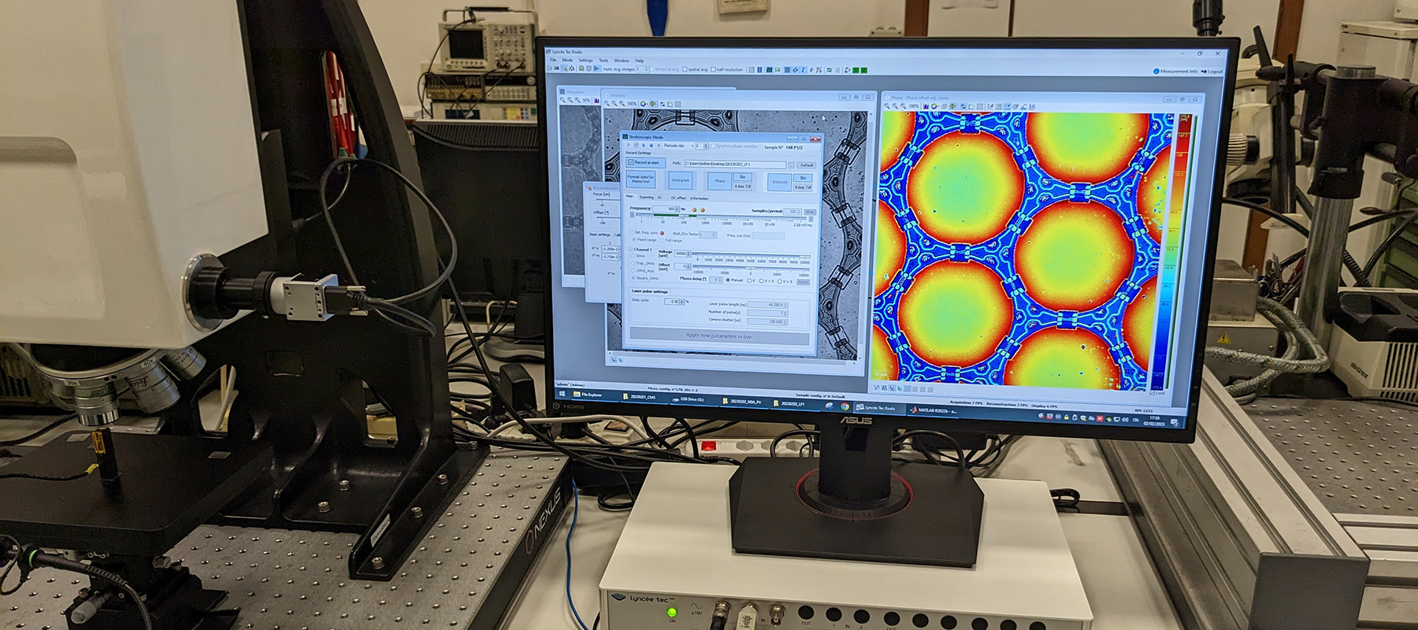The image size is (1418, 630).
Task: Open the Settings menu
Action: point(585,60)
